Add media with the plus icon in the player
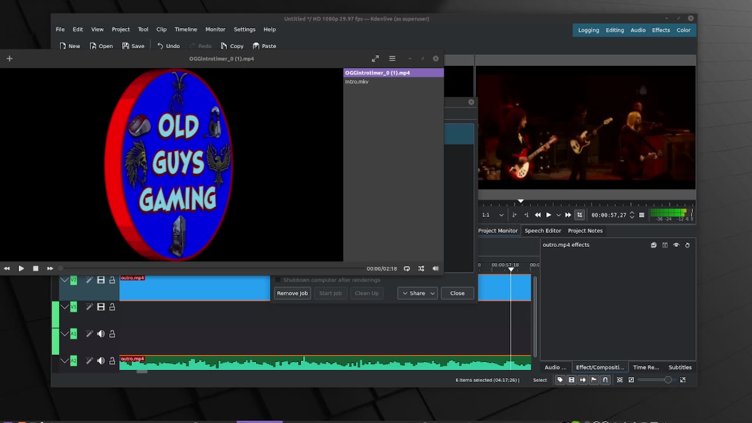Screen dimensions: 752x423 pos(9,59)
